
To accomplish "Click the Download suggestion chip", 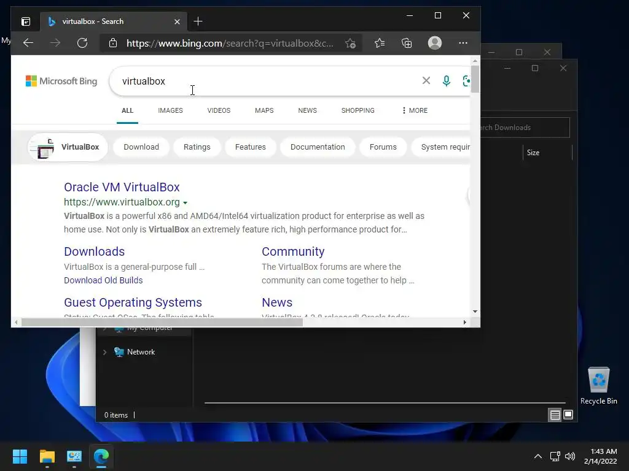I will tap(141, 147).
